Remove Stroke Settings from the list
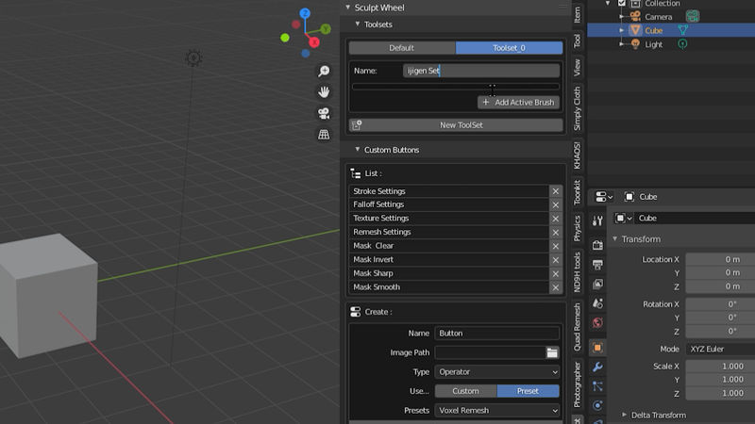755x424 pixels. point(555,191)
